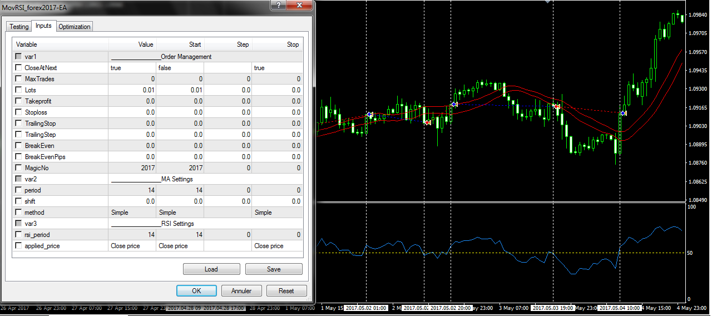
Task: Select the CloseAtNext Start cell 'false'
Action: [x=180, y=68]
